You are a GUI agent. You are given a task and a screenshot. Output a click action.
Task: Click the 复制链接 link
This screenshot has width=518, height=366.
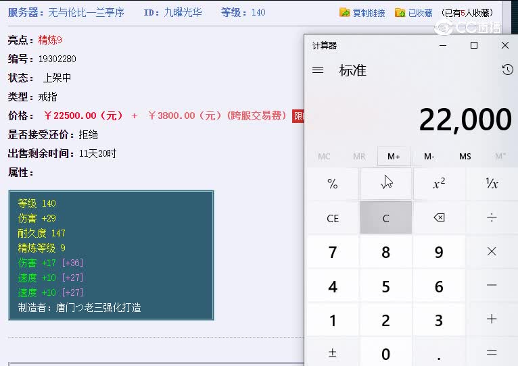[x=369, y=13]
